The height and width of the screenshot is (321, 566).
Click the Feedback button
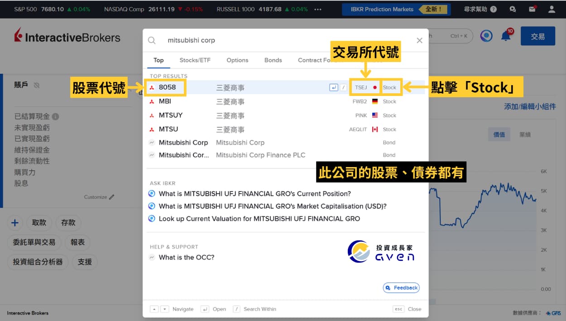pyautogui.click(x=401, y=288)
